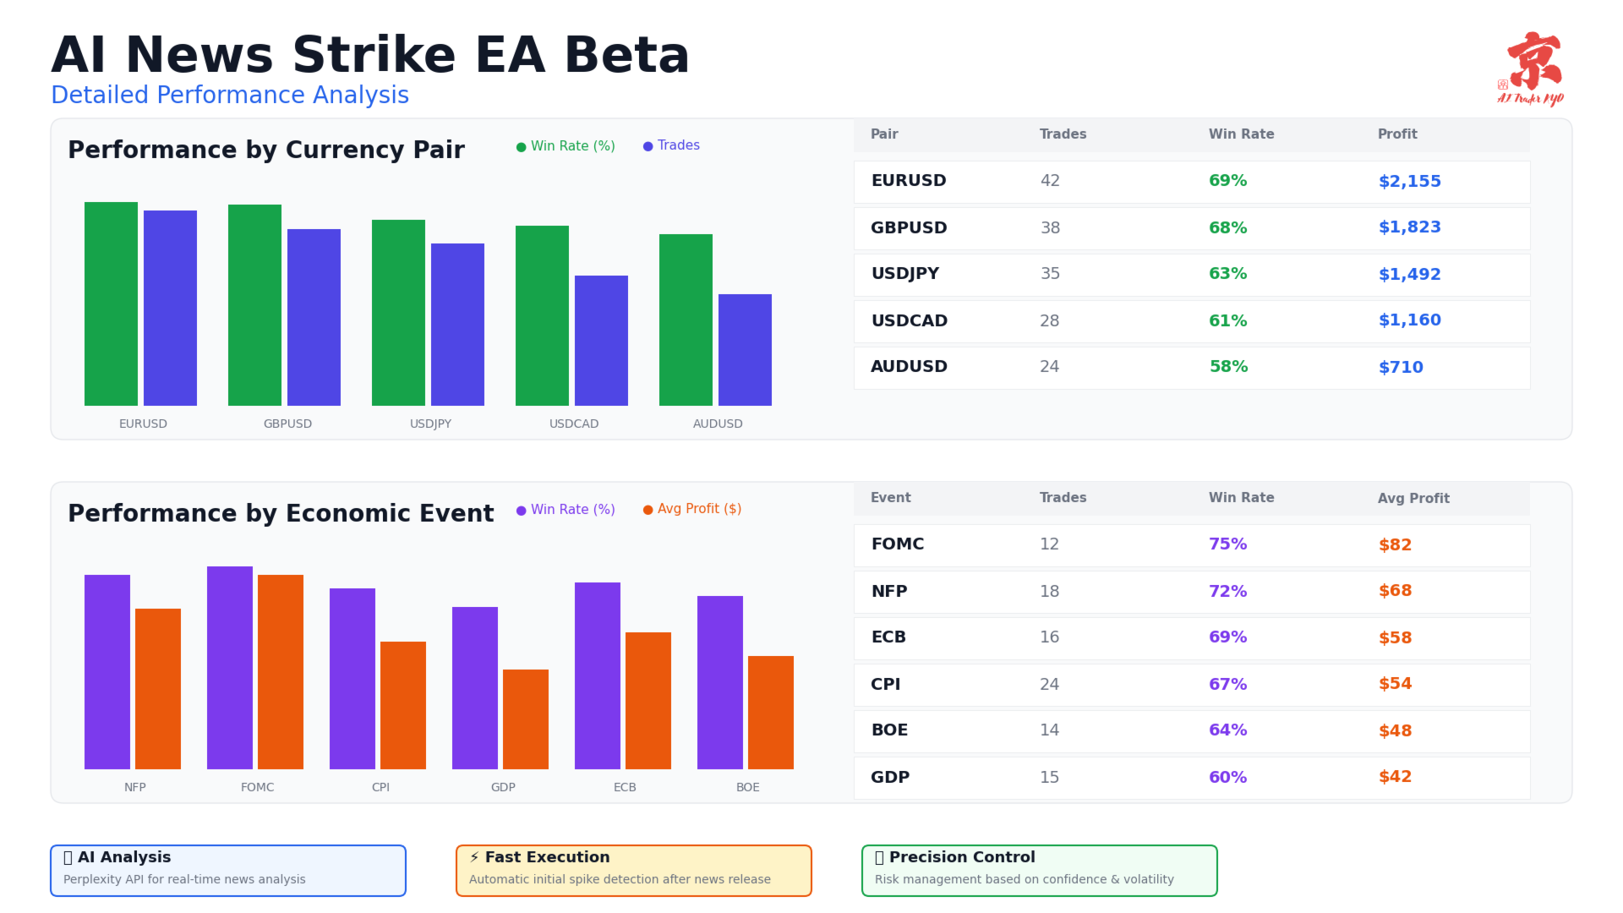Click the green AUDUSD win rate bar

pyautogui.click(x=686, y=320)
